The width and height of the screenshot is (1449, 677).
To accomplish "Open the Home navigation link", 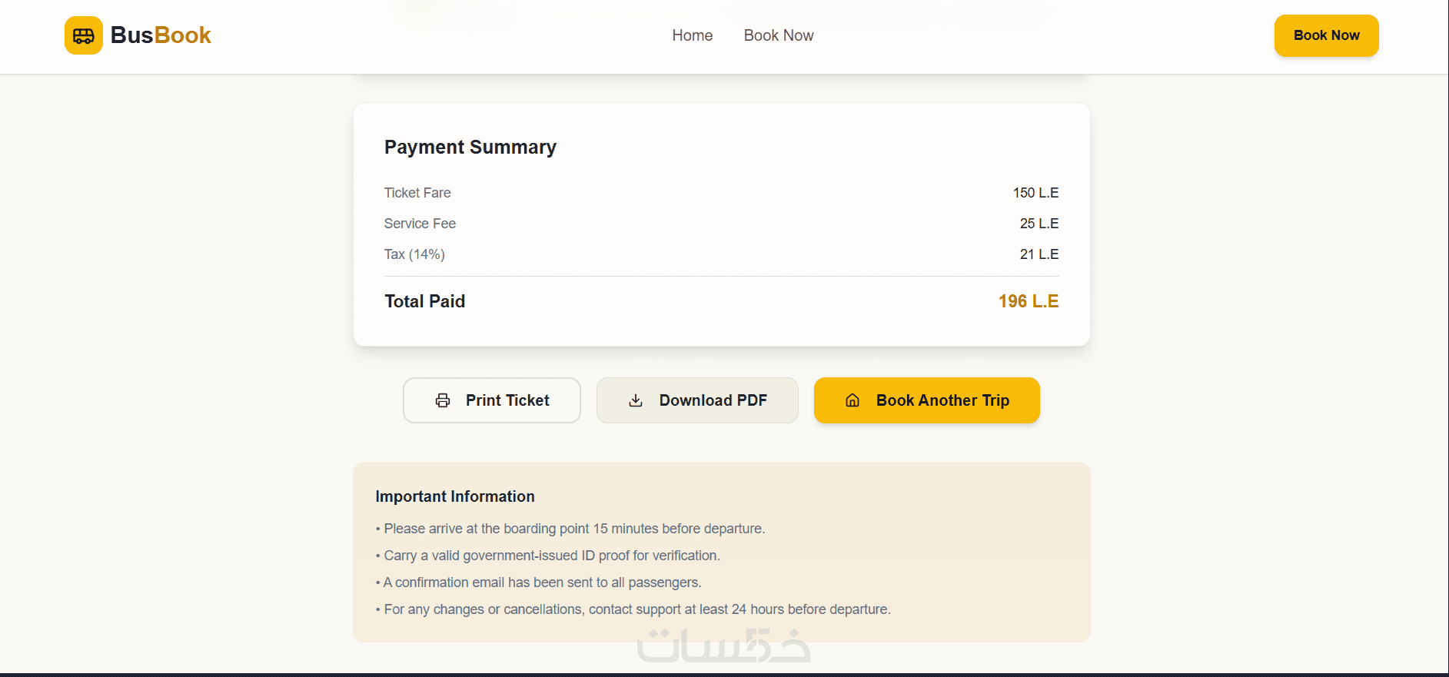I will pos(692,35).
